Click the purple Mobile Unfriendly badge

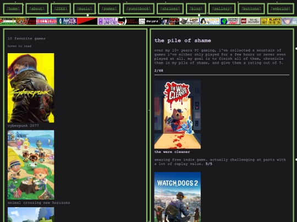[108, 21]
